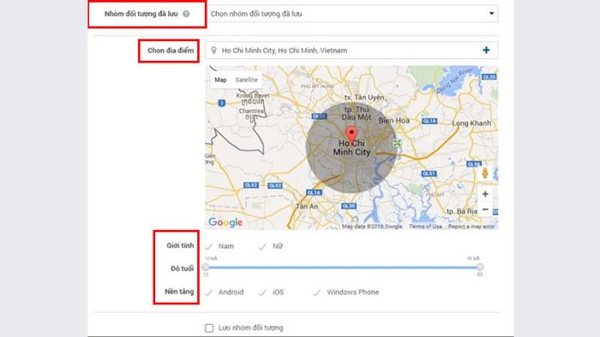Toggle the Windows Phone platform option
This screenshot has width=600, height=337.
pos(346,293)
